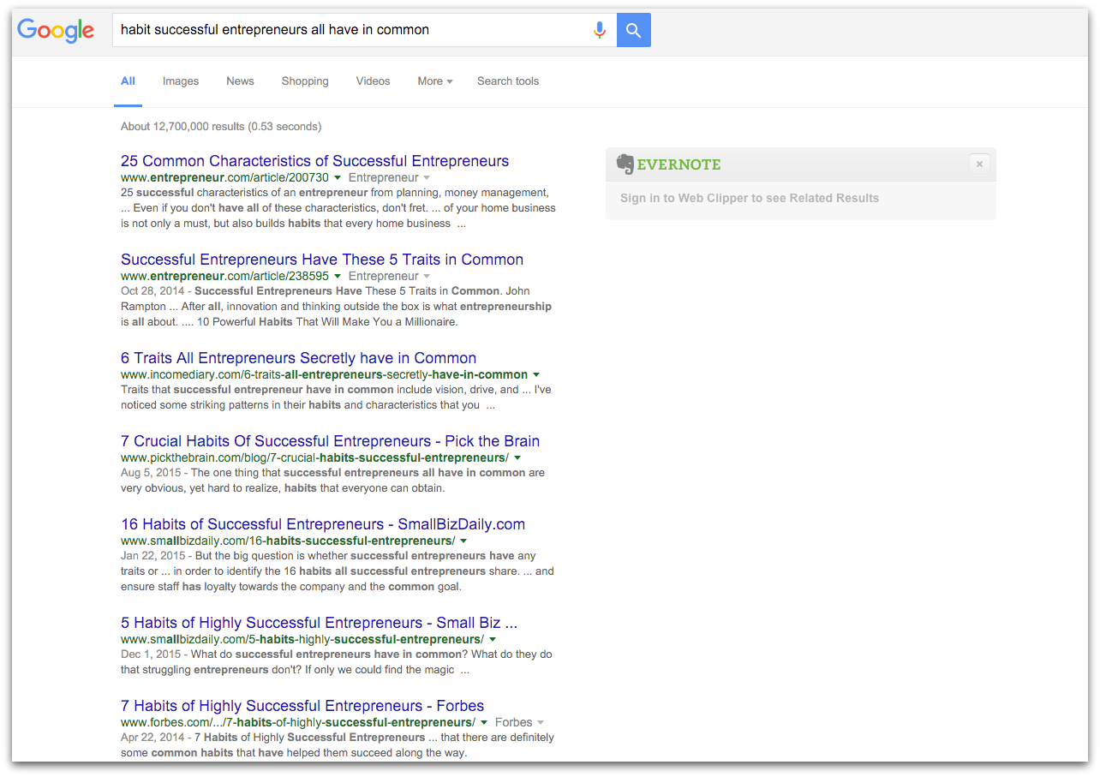Open the Forbes '7 Habits' result
This screenshot has width=1100, height=777.
pos(302,706)
